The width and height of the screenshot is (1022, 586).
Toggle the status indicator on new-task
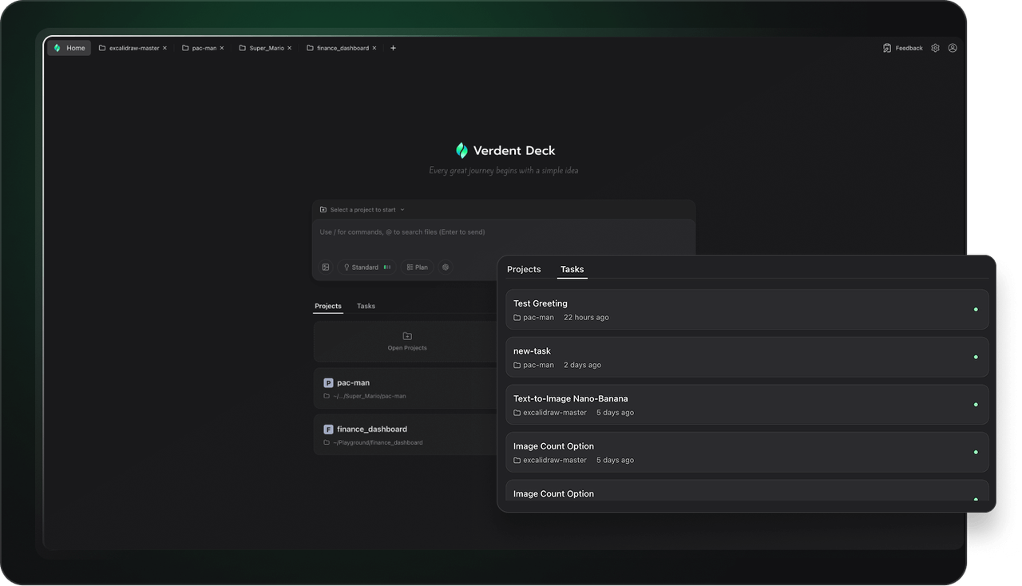(976, 357)
